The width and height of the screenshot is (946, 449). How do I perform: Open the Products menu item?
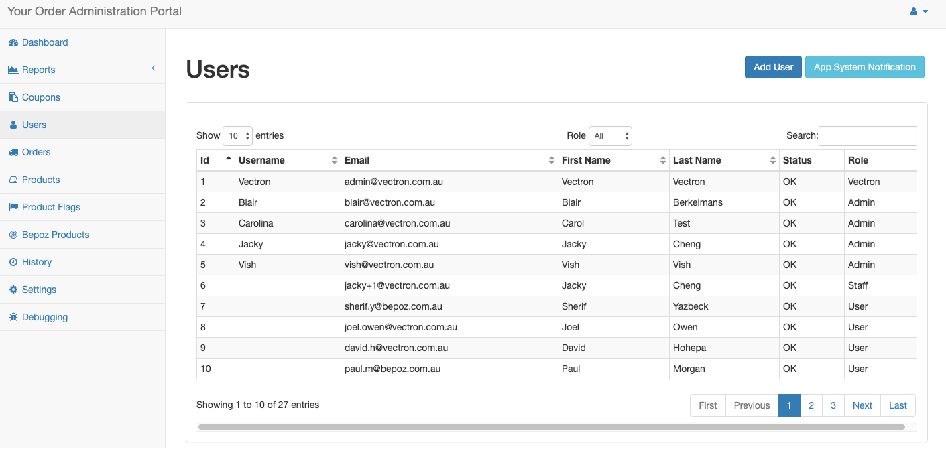41,180
